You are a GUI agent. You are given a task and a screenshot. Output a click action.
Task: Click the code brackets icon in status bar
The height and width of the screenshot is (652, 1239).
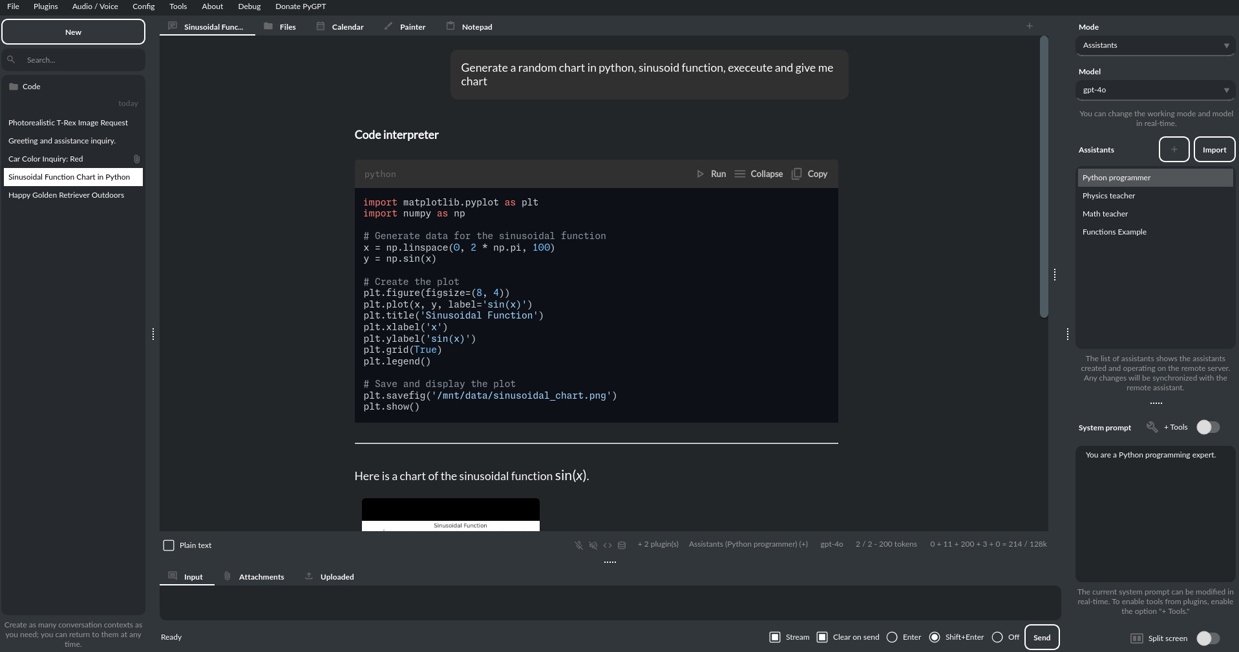[x=608, y=545]
